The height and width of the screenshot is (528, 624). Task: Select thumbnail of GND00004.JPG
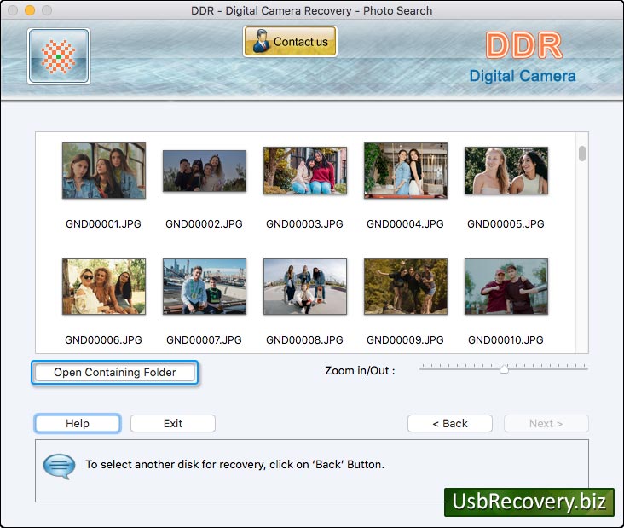tap(406, 171)
